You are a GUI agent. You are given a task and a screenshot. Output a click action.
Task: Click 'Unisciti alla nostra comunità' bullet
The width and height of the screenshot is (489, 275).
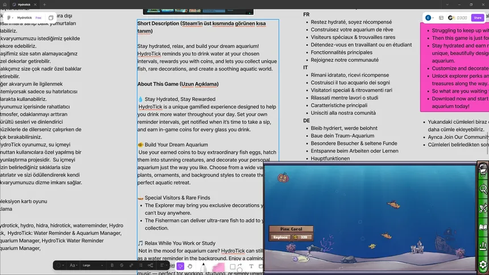(x=343, y=113)
